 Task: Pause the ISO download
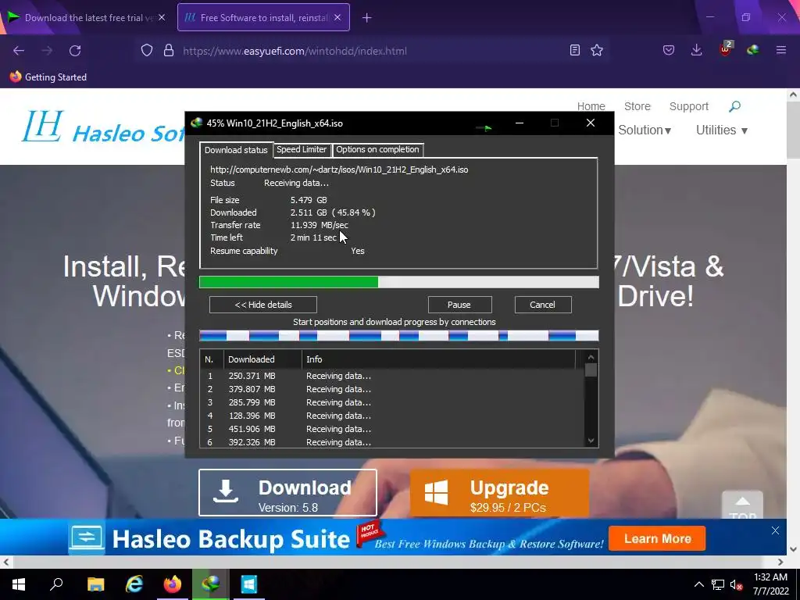(459, 305)
